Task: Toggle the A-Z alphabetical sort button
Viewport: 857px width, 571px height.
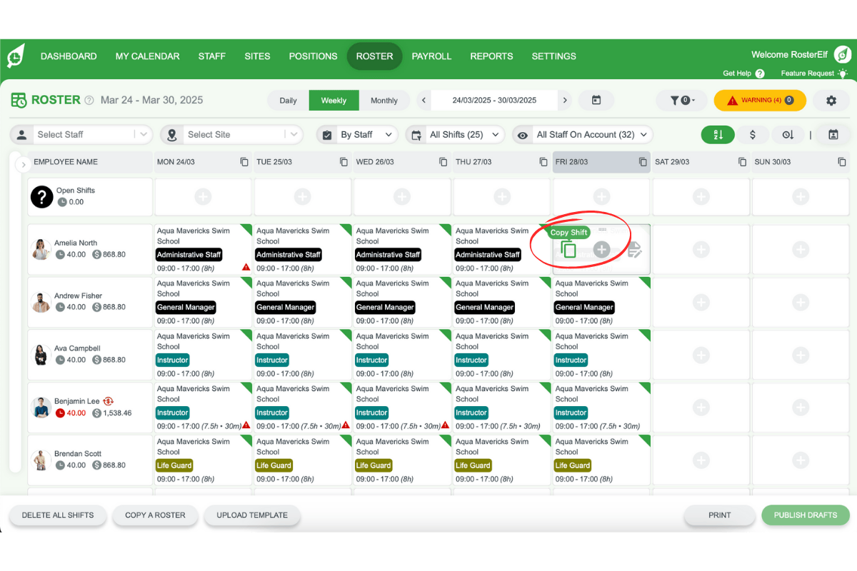Action: (718, 134)
